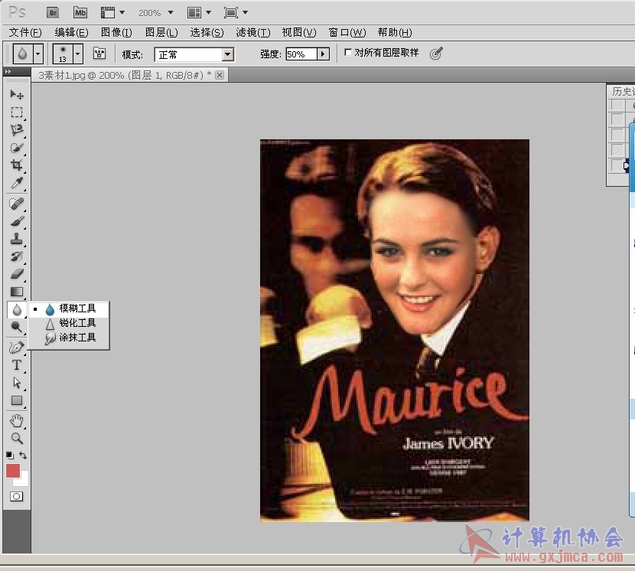Open the tool preset picker dropdown
The height and width of the screenshot is (571, 635).
click(x=38, y=54)
